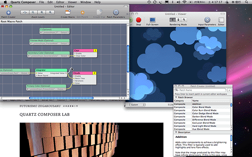The image size is (252, 157).
Task: Show more Editor toolbar items chevron
Action: [x=127, y=14]
